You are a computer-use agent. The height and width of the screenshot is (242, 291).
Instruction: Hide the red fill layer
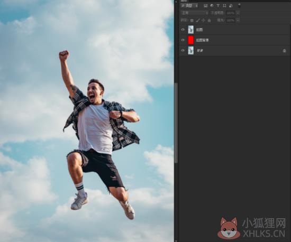(x=183, y=40)
